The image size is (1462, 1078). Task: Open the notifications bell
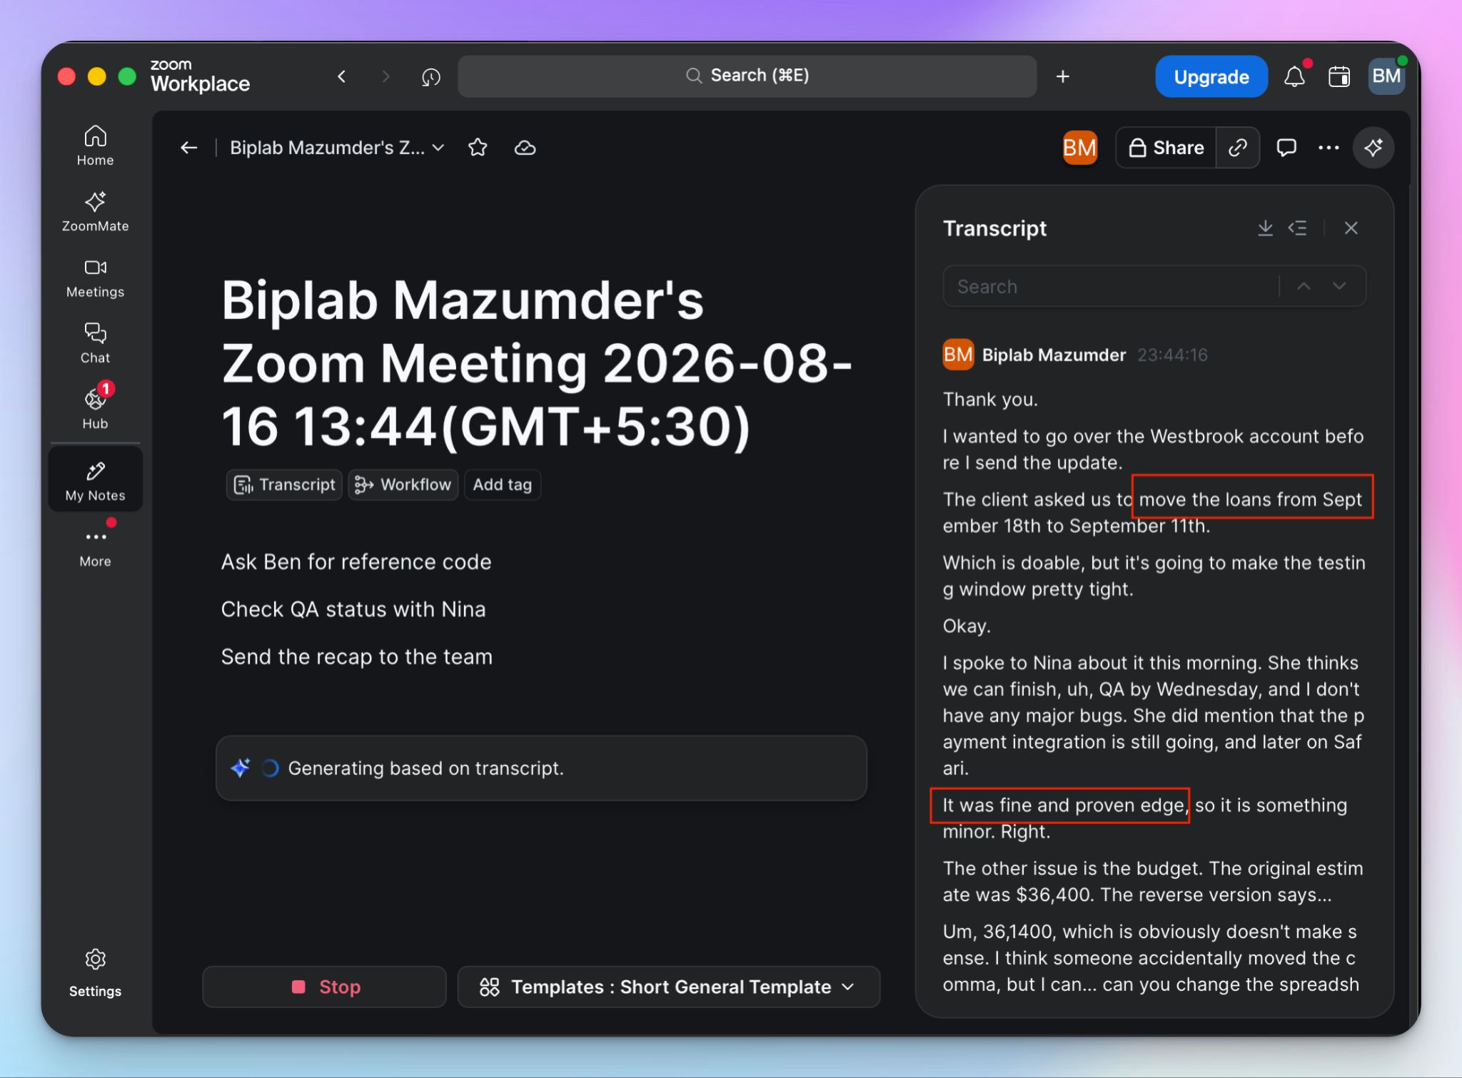1295,76
